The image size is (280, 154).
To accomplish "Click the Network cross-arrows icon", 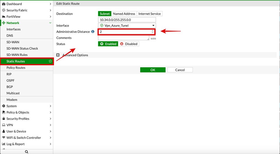I will pyautogui.click(x=4, y=23).
